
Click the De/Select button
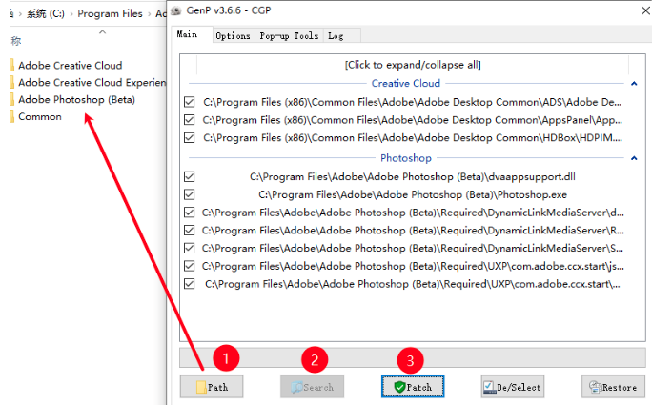[513, 387]
